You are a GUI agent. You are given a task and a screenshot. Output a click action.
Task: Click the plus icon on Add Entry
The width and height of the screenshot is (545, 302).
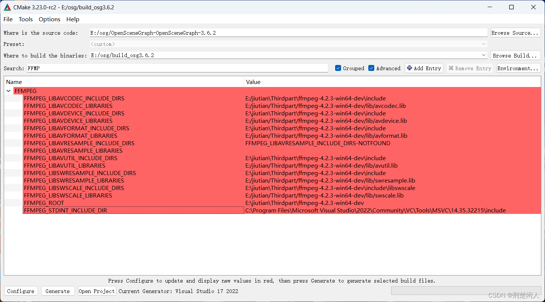click(410, 68)
